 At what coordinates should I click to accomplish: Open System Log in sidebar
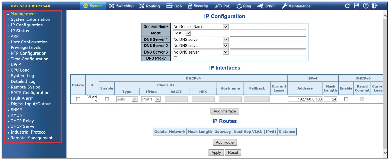pyautogui.click(x=22, y=76)
